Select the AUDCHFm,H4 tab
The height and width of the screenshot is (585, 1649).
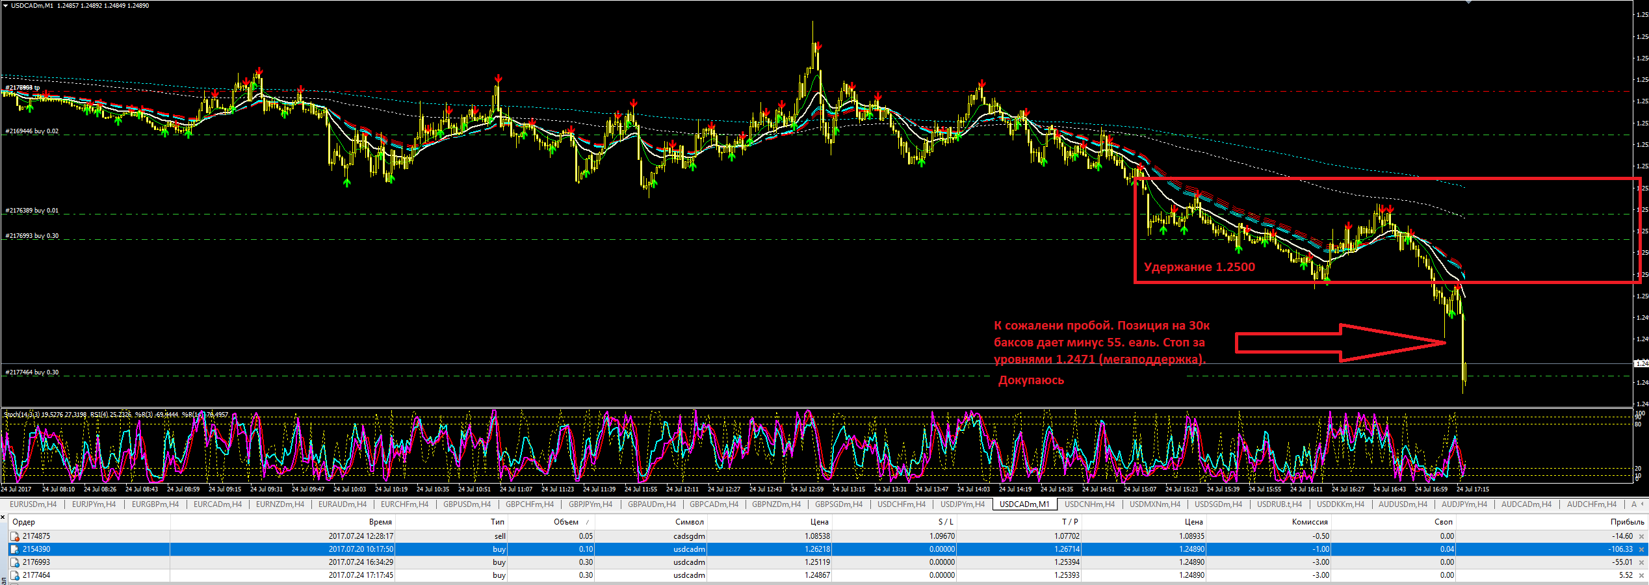(x=1592, y=504)
